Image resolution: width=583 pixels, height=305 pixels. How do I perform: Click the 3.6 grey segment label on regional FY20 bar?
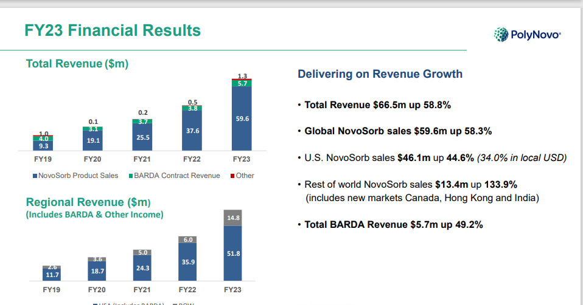97,259
